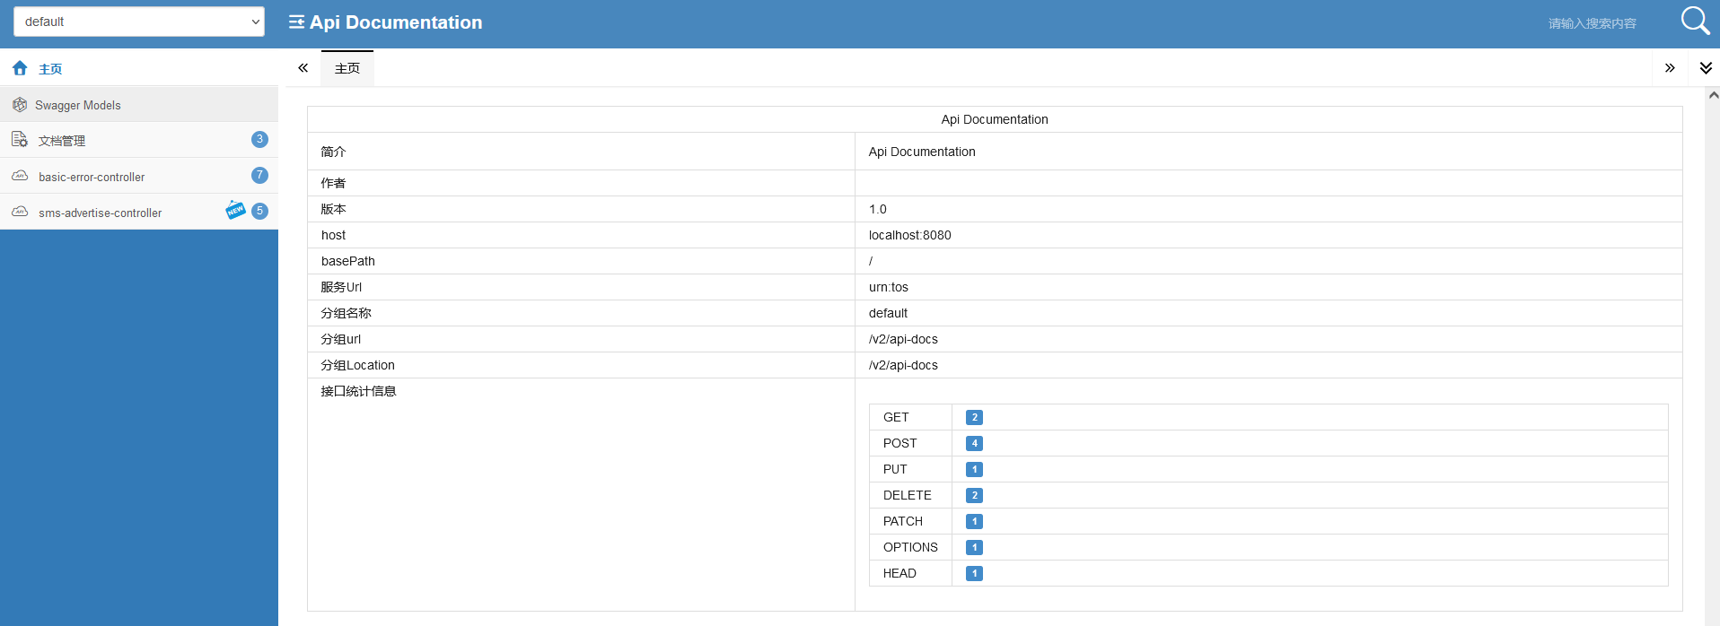Click the 分组Location value /v2/api-docs
The height and width of the screenshot is (626, 1720).
click(x=903, y=365)
